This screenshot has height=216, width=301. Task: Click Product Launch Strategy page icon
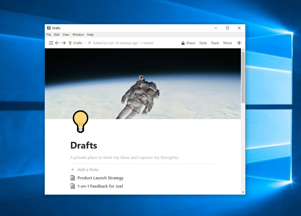(73, 178)
